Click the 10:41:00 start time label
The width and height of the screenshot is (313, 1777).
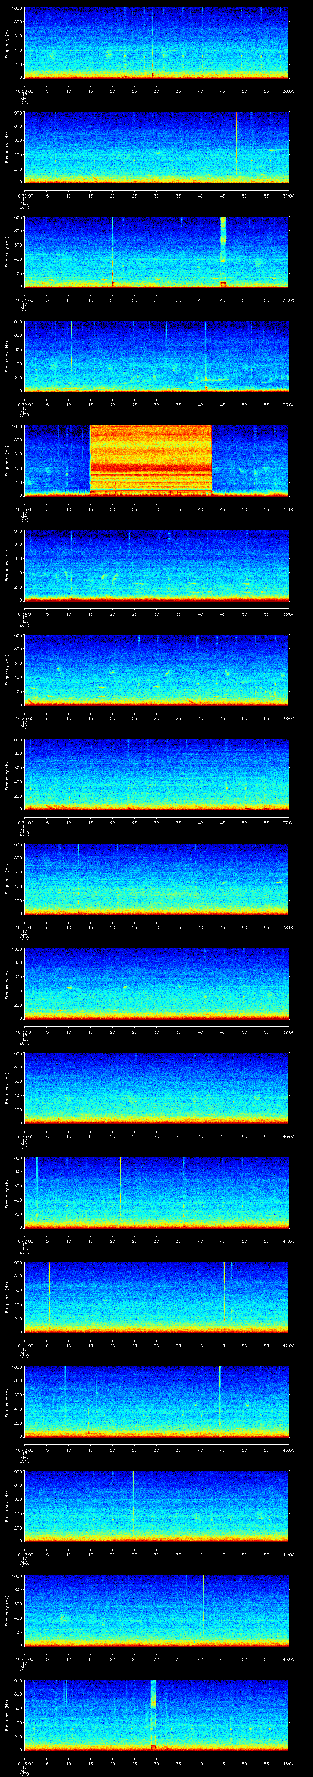point(24,1345)
